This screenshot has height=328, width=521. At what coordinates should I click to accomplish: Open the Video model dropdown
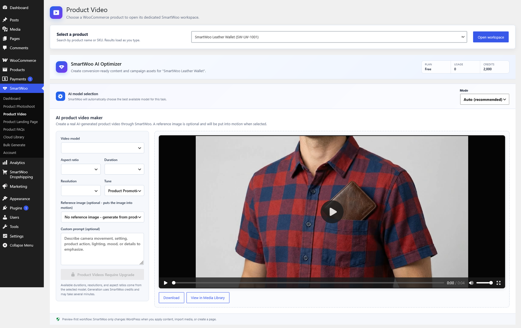click(x=102, y=148)
